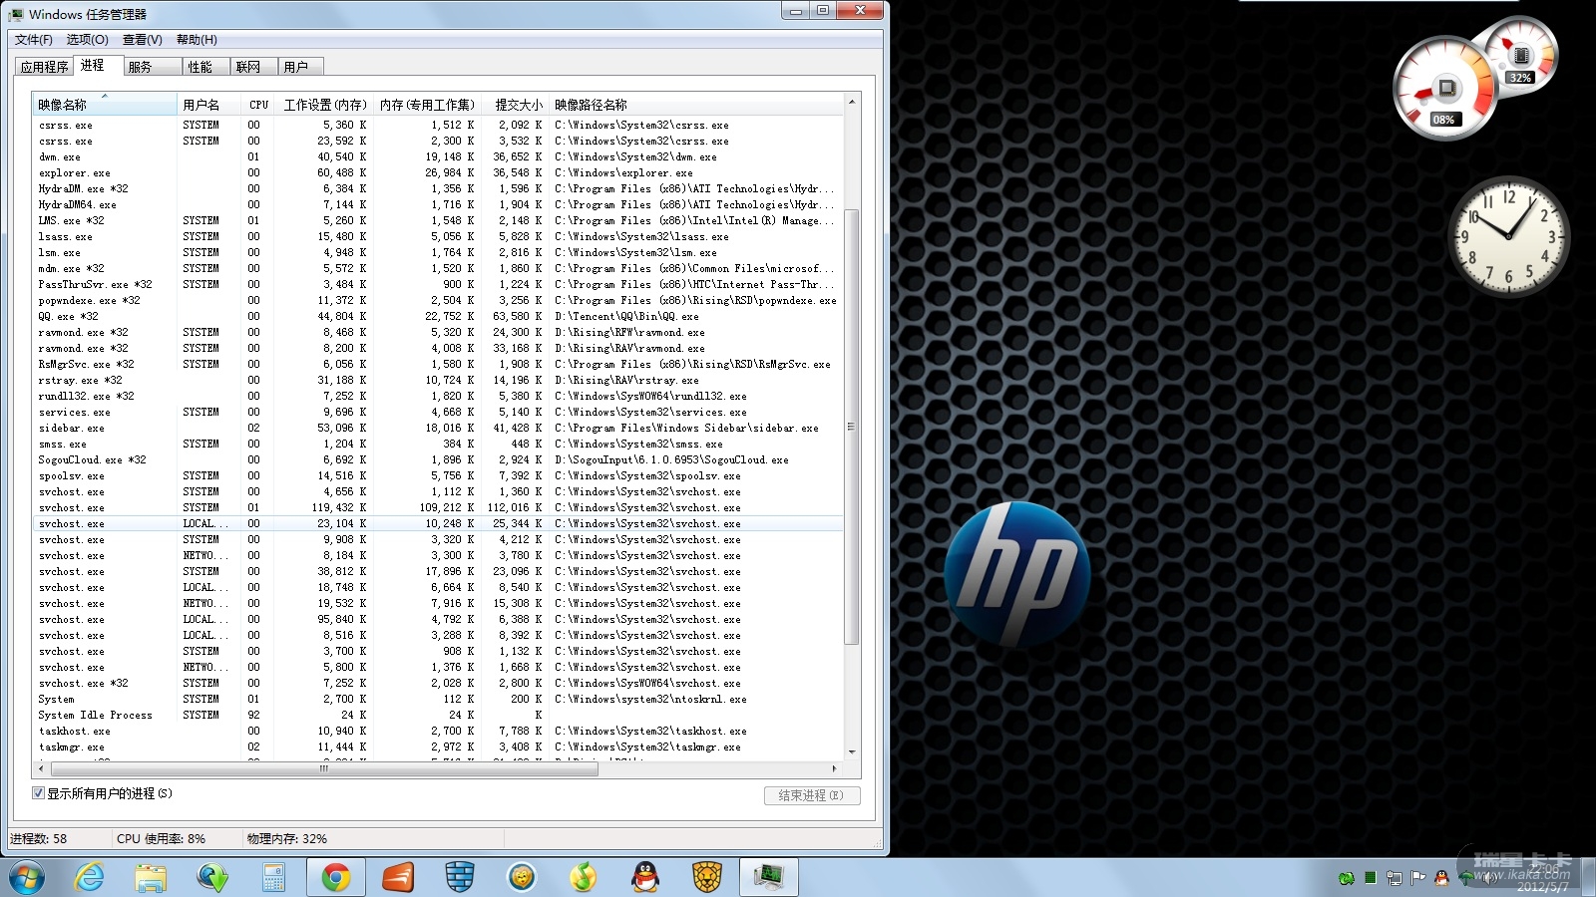Select the taskmgr.exe process row

[438, 747]
